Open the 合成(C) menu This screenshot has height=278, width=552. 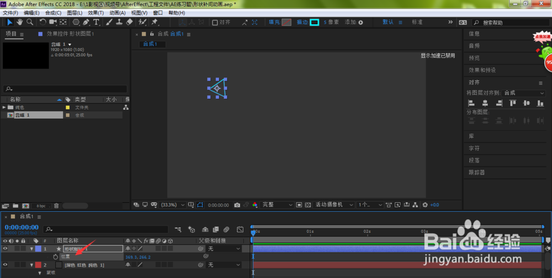(53, 13)
